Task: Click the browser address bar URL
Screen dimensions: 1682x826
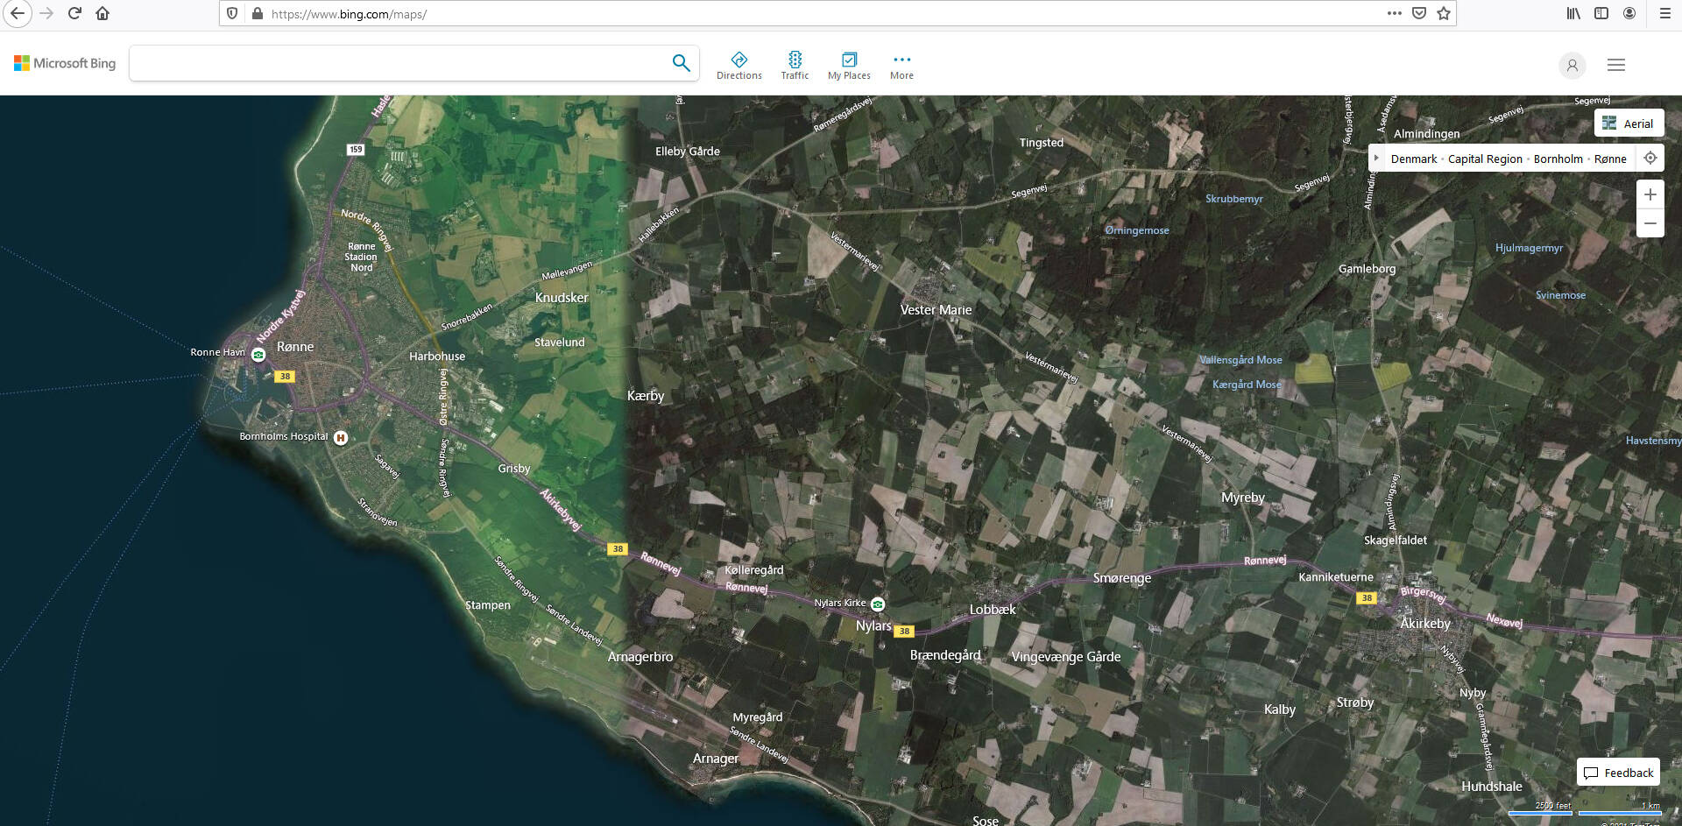Action: point(349,14)
